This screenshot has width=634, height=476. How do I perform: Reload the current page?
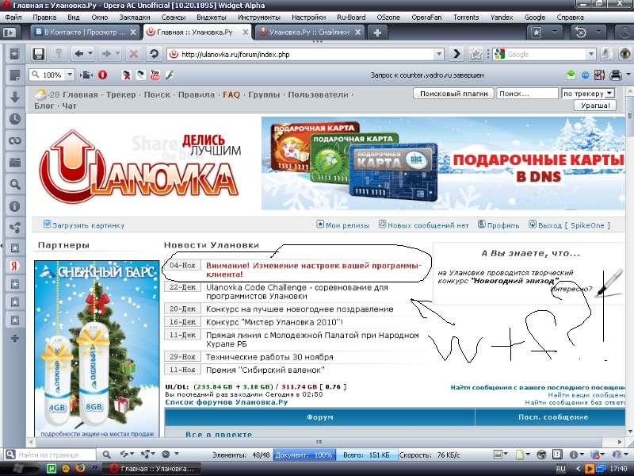pyautogui.click(x=154, y=54)
